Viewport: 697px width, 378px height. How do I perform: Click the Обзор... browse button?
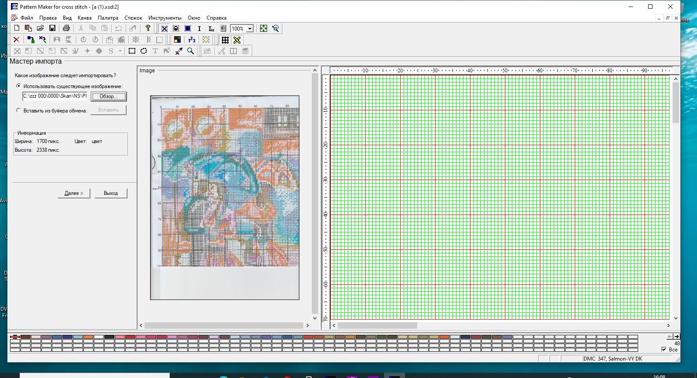click(x=109, y=96)
